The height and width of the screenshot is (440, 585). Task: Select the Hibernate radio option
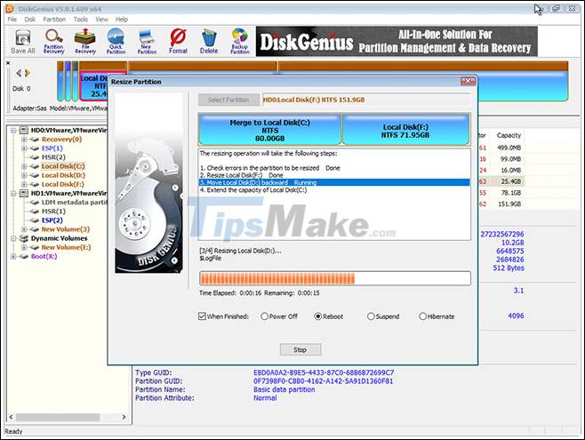(x=422, y=316)
